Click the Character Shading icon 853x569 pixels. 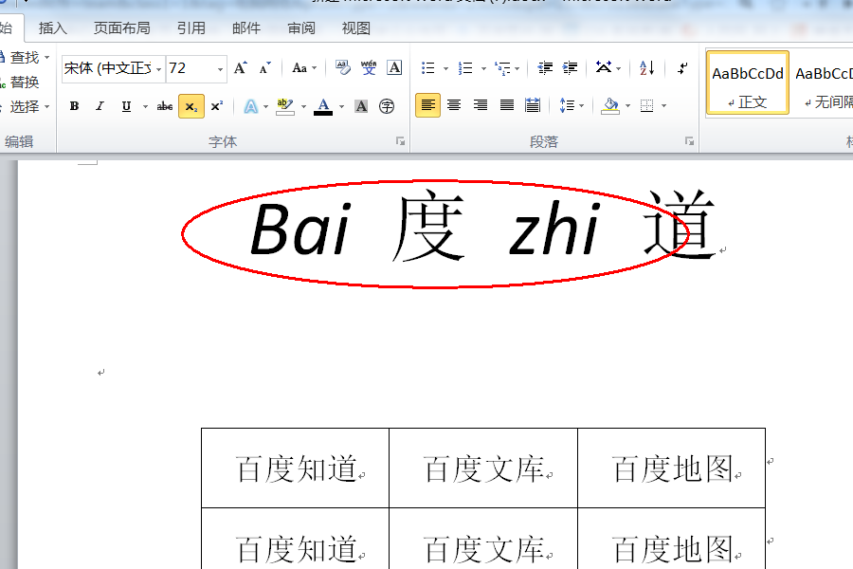361,106
